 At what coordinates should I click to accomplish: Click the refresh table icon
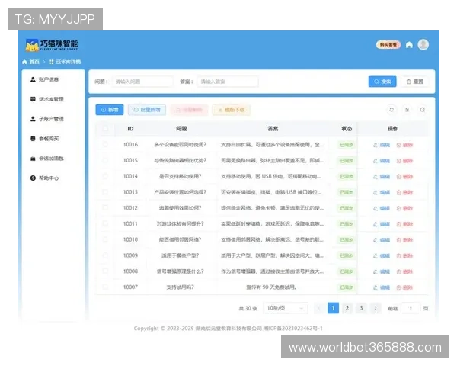click(391, 110)
